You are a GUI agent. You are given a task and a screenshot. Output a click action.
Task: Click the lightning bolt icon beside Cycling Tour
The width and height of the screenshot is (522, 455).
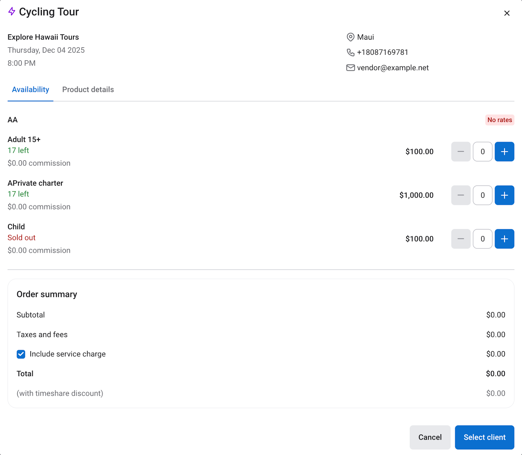pos(12,12)
